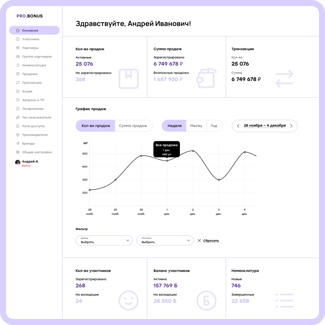Switch chart to Сумма продаж
The width and height of the screenshot is (325, 325).
(133, 126)
